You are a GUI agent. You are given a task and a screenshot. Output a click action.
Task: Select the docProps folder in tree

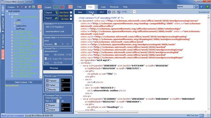tap(20, 29)
